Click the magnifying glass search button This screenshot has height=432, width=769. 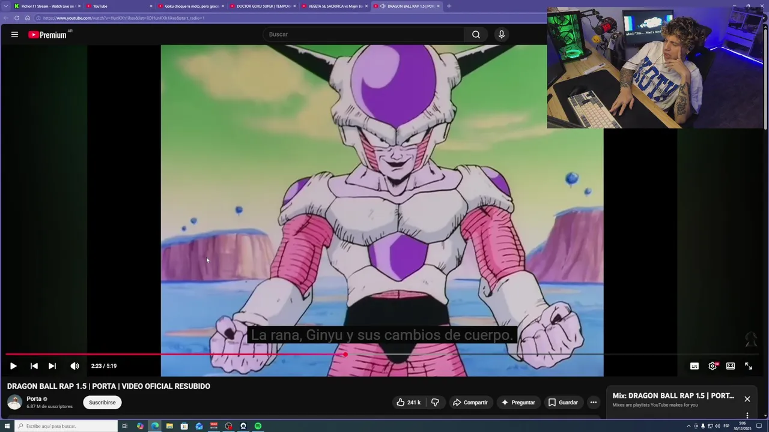(476, 34)
